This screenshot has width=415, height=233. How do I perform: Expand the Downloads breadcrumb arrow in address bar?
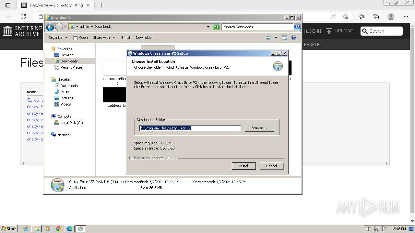coord(77,27)
